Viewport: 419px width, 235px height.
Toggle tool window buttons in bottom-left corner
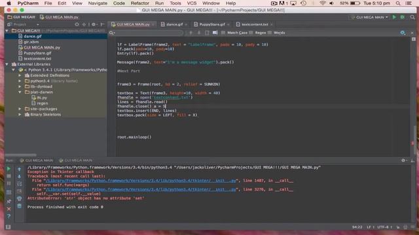(x=8, y=227)
